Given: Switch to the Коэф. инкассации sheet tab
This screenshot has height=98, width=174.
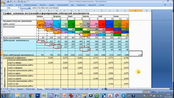Looking at the screenshot, I should click(69, 89).
